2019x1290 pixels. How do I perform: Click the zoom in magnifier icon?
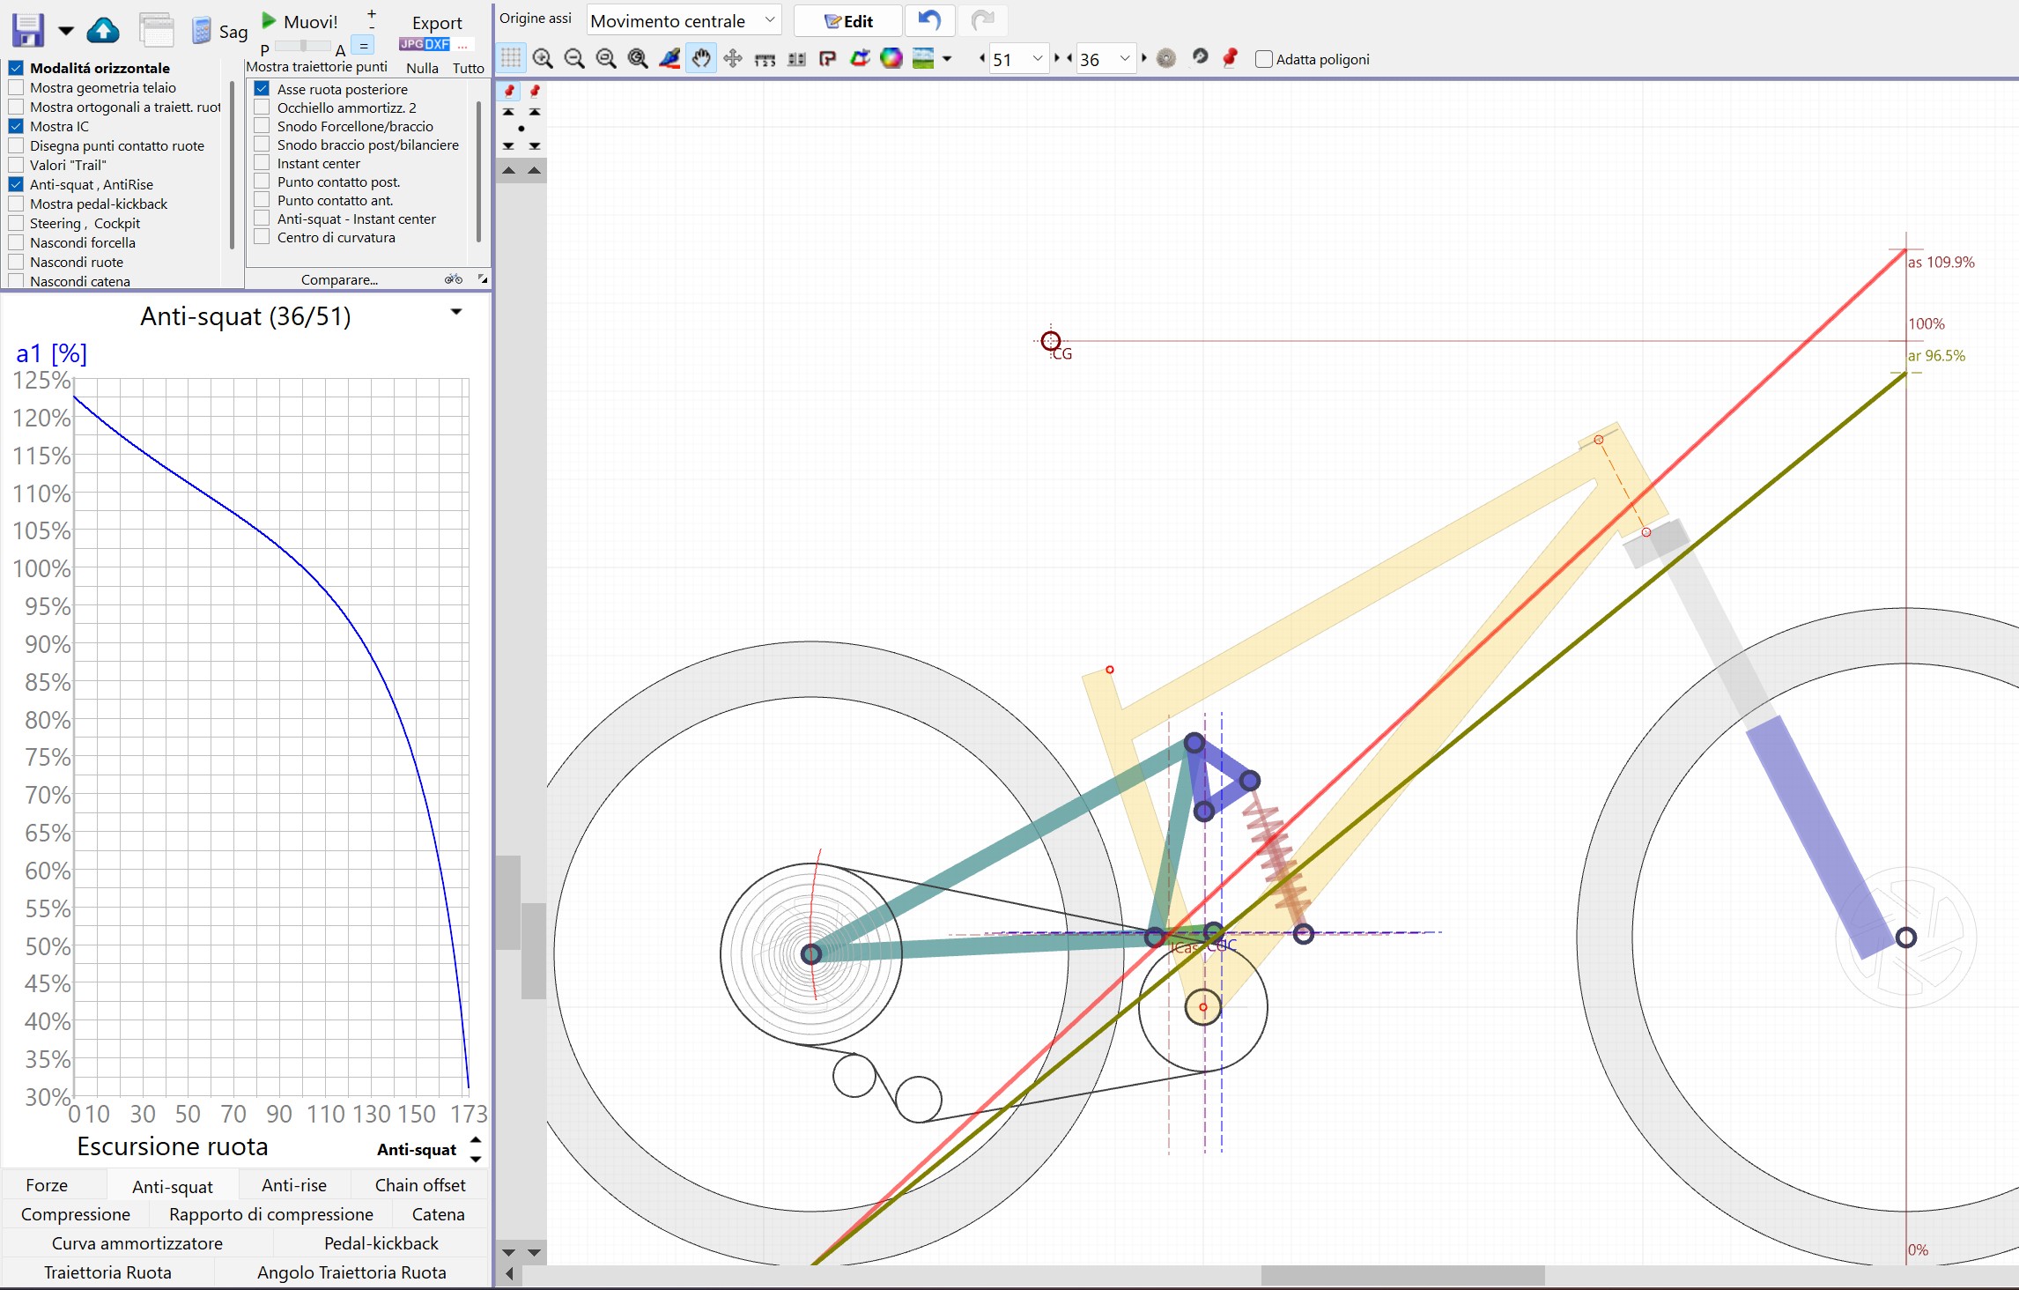point(543,59)
